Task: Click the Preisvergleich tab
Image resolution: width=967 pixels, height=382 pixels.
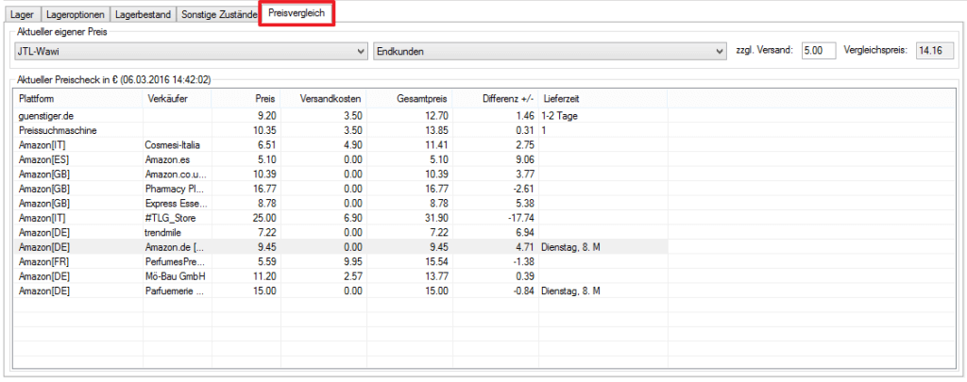Action: [297, 15]
